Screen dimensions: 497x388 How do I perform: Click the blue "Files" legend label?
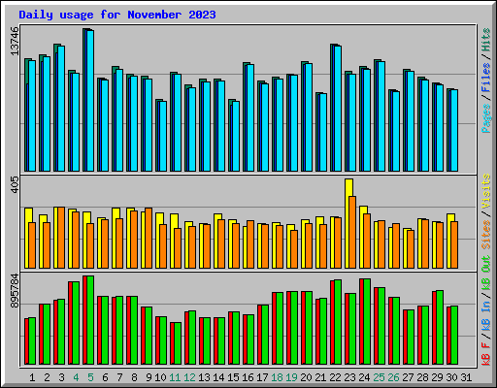point(485,78)
